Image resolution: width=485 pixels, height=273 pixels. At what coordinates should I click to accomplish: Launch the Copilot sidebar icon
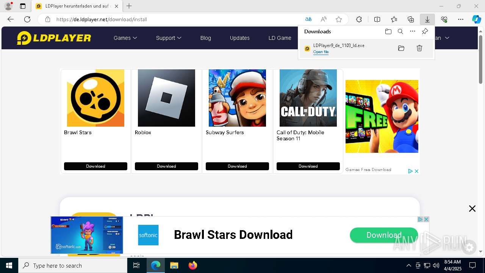tap(477, 19)
